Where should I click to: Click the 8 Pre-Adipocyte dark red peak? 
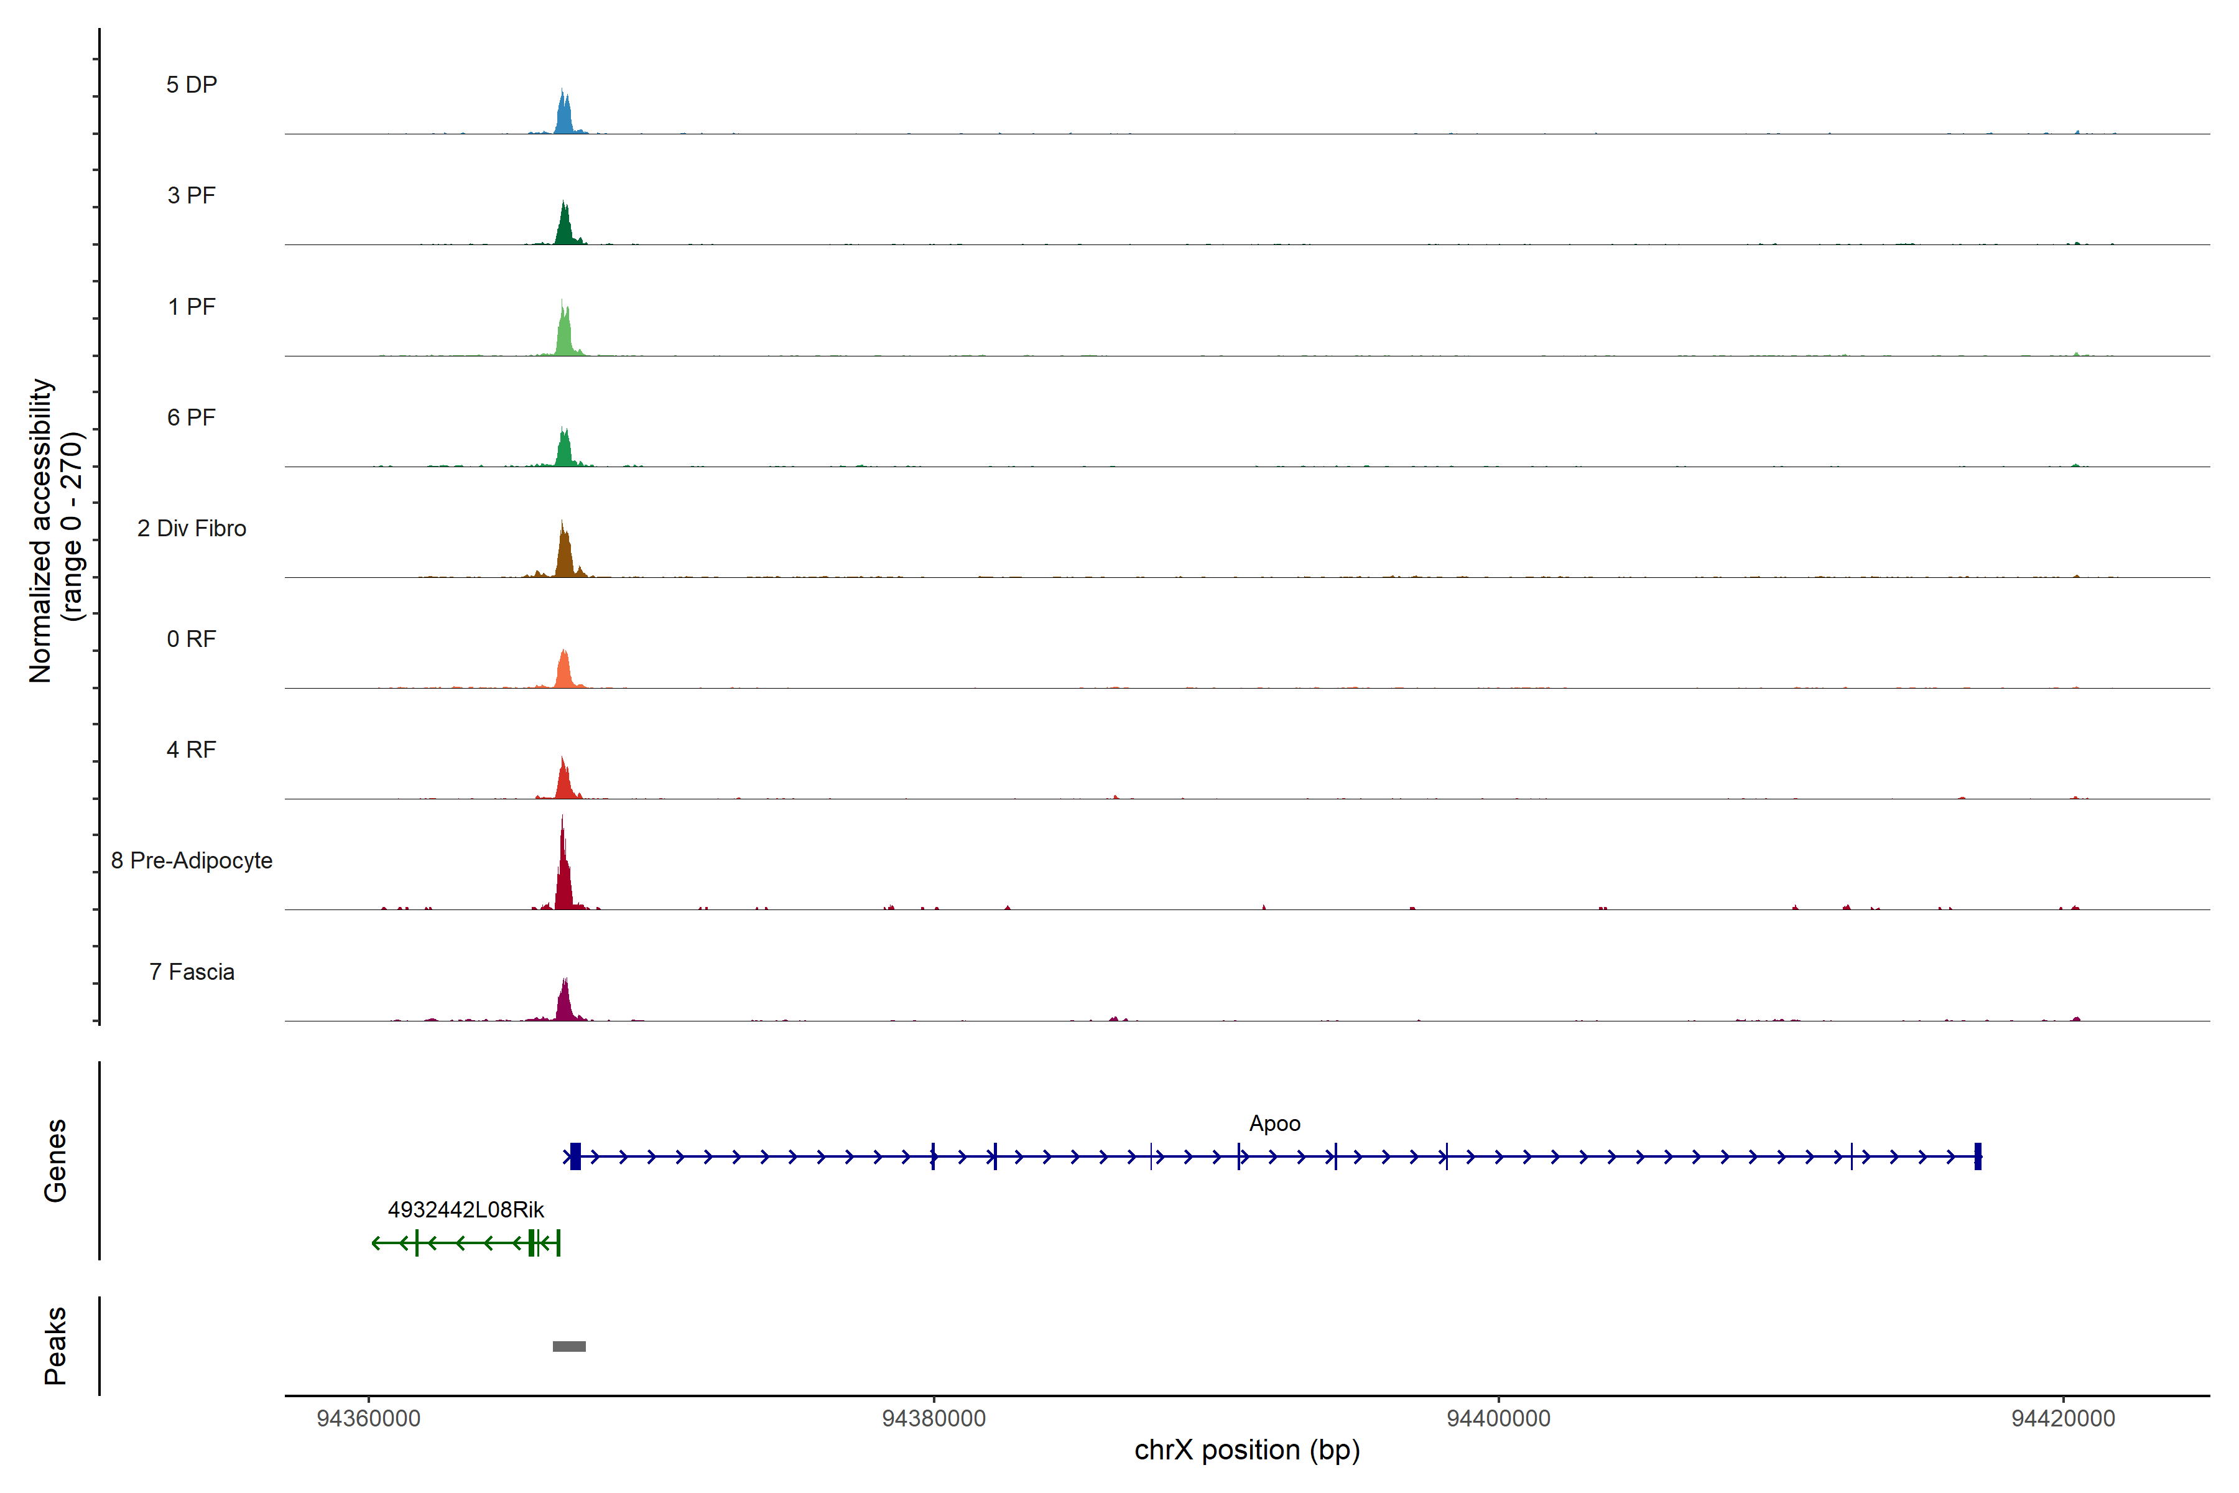(x=563, y=881)
